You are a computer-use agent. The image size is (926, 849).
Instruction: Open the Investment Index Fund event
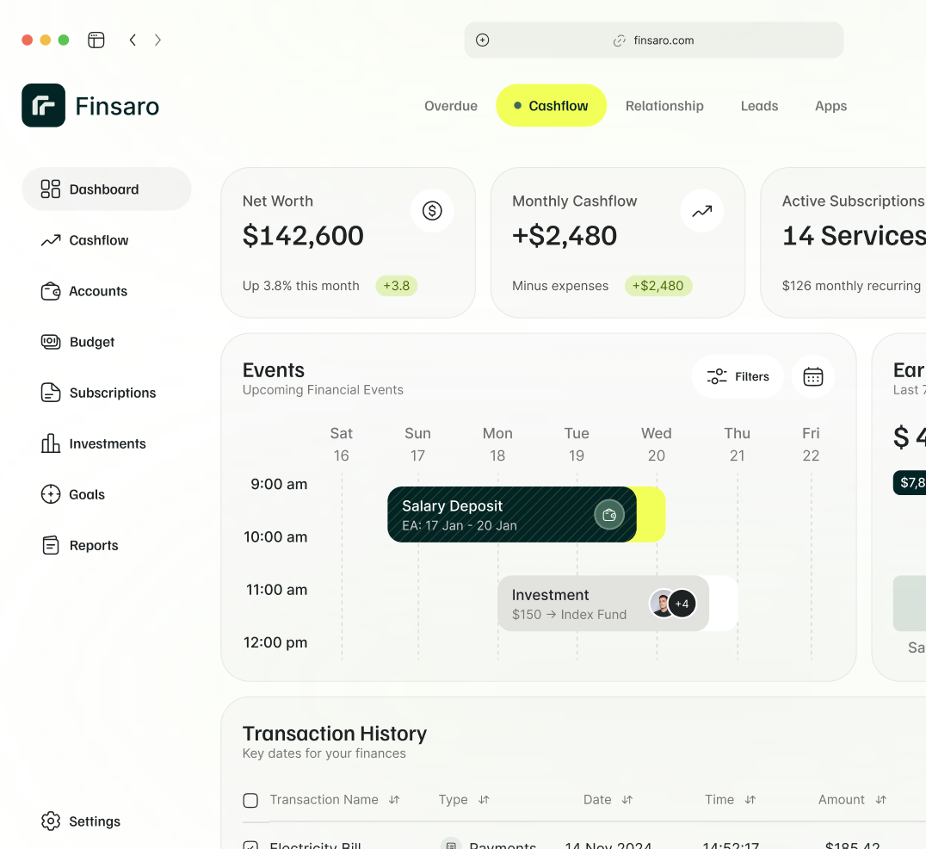point(603,604)
